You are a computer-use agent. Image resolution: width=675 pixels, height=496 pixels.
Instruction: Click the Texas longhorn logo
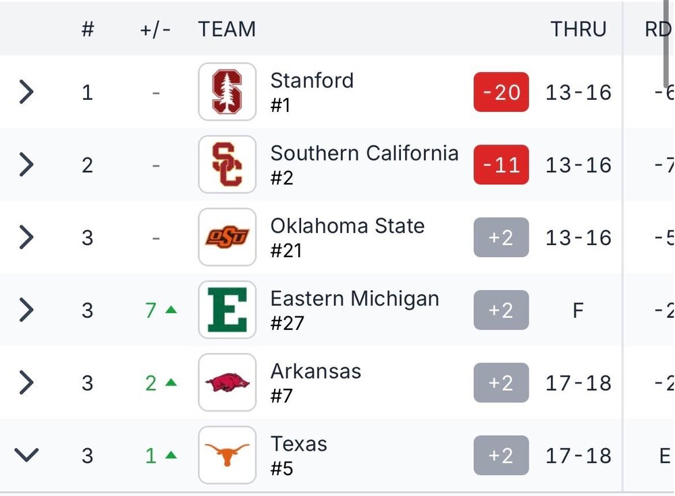click(227, 455)
